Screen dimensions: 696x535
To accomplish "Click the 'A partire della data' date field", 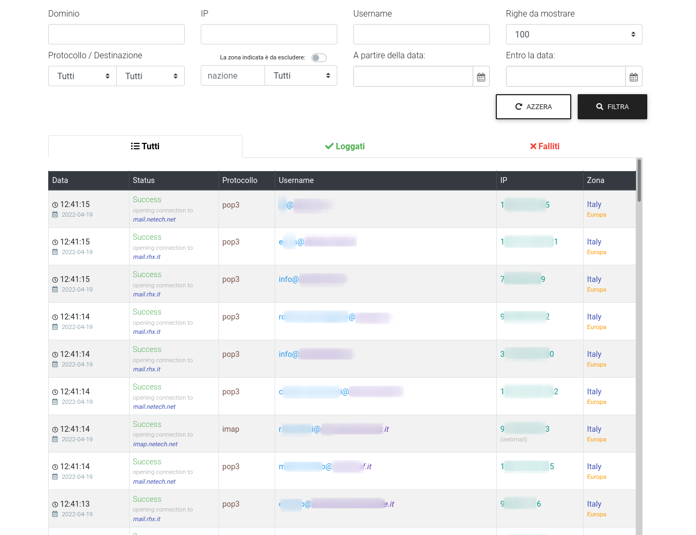I will click(x=413, y=77).
